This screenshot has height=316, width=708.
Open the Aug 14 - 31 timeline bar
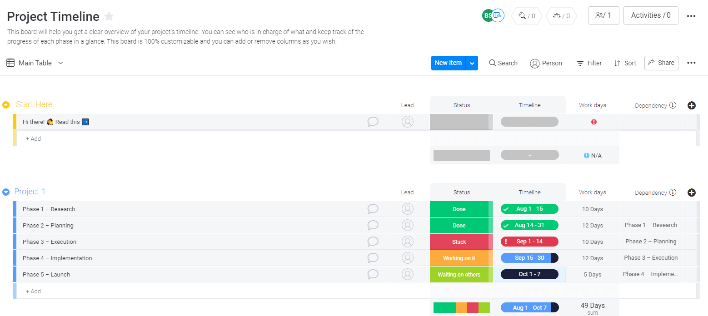[x=529, y=225]
